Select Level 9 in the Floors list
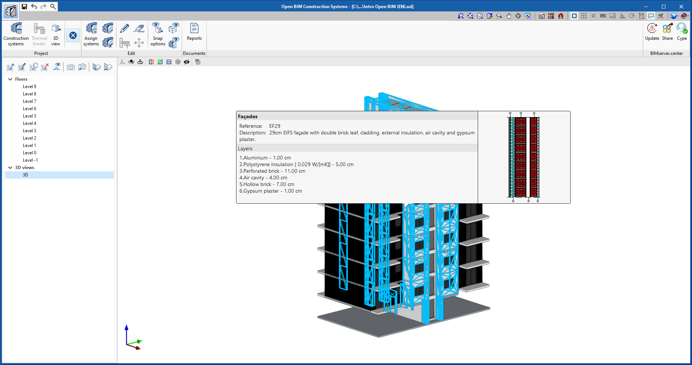 (x=30, y=87)
